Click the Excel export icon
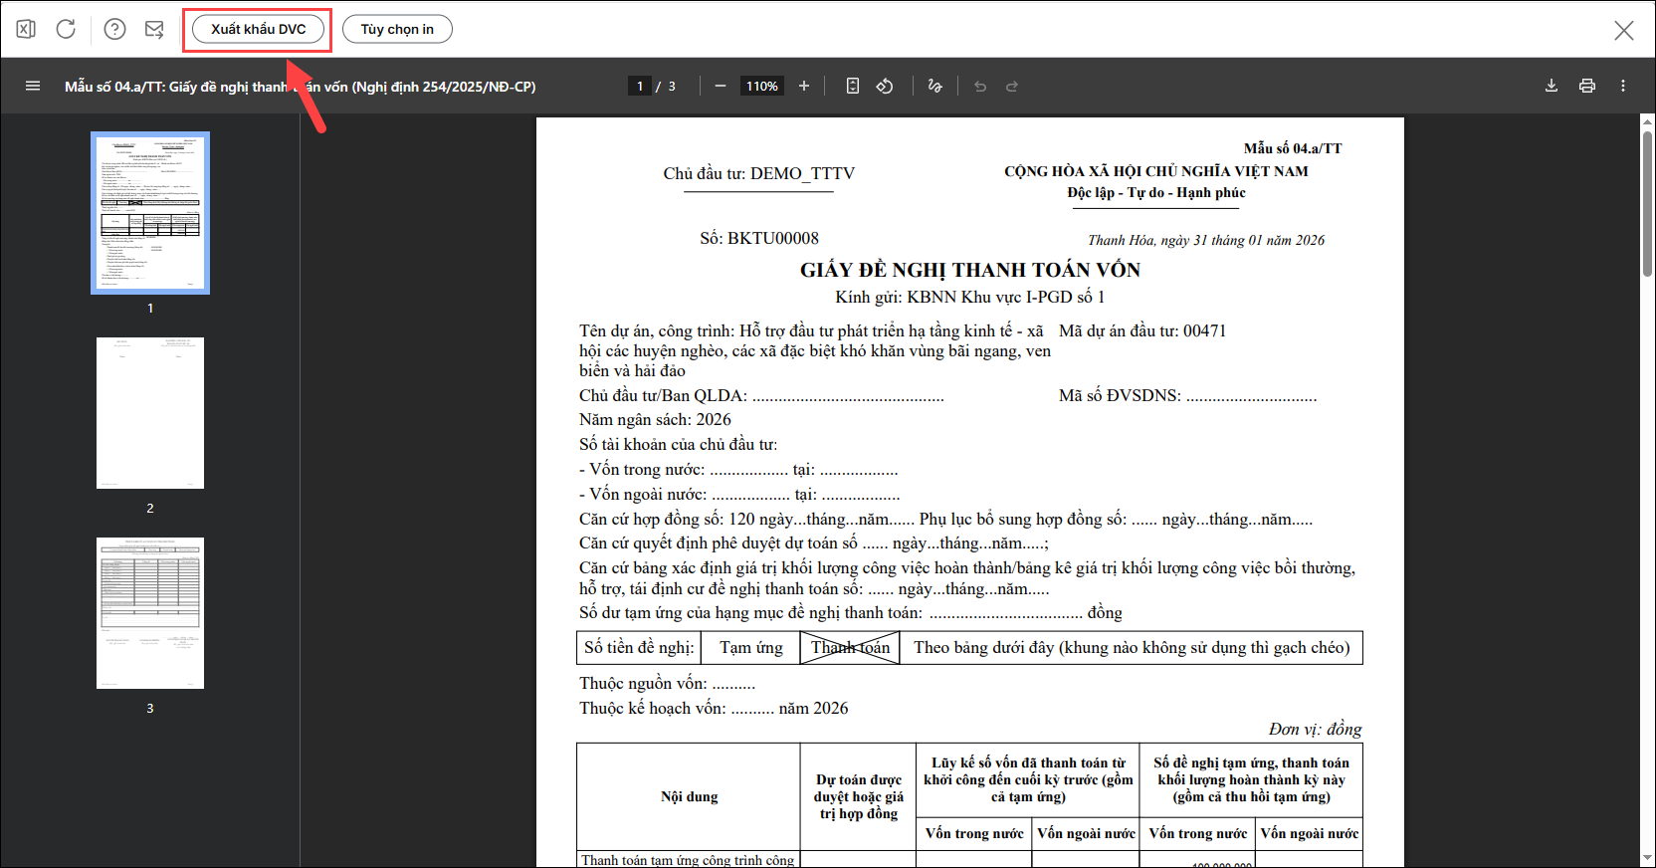The width and height of the screenshot is (1656, 868). [x=26, y=29]
